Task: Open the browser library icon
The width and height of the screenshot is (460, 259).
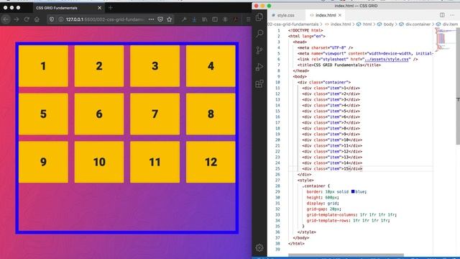Action: tap(204, 19)
